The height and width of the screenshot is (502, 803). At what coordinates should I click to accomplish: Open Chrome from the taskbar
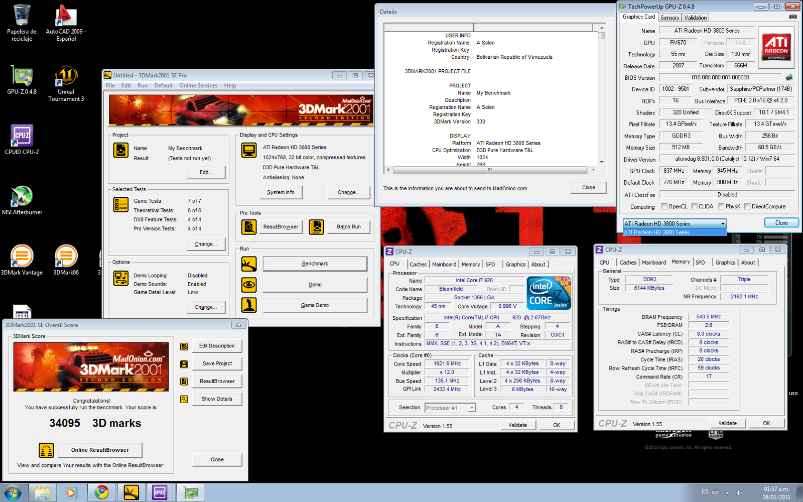(102, 492)
